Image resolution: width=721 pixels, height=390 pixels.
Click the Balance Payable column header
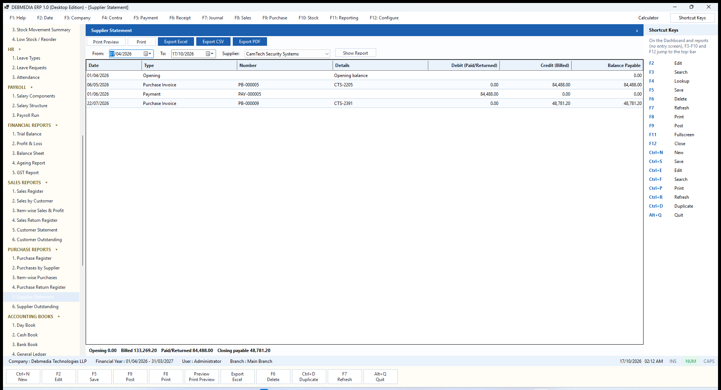pos(607,65)
